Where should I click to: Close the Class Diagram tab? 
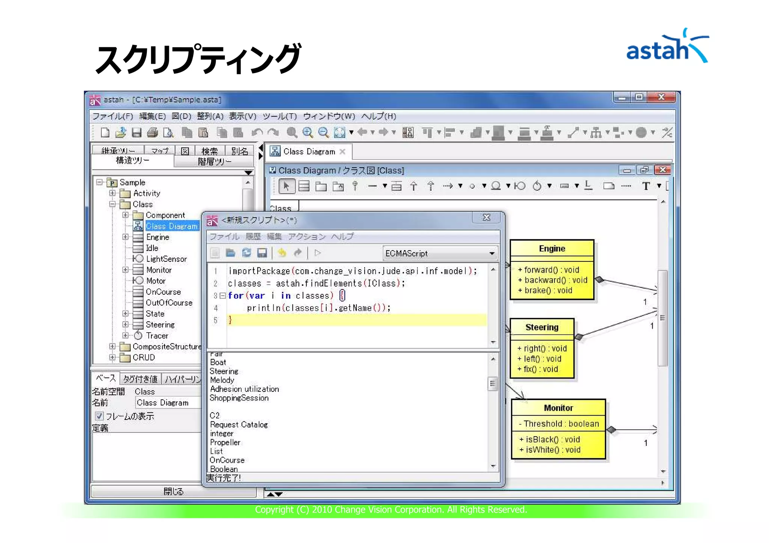point(342,151)
